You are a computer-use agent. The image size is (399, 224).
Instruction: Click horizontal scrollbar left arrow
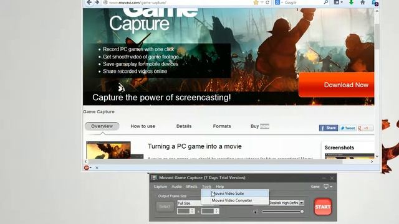pyautogui.click(x=86, y=162)
